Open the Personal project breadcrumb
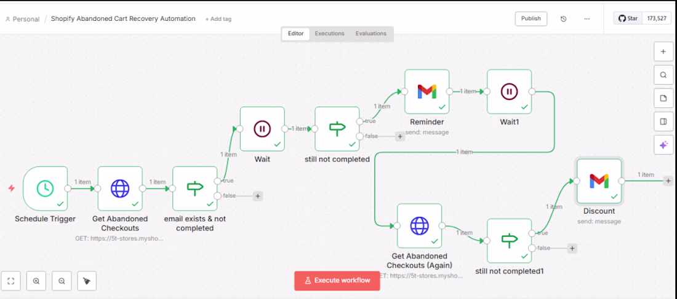 point(22,19)
